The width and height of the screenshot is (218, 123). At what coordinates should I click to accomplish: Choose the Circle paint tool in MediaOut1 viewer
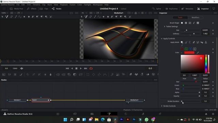coord(104,17)
